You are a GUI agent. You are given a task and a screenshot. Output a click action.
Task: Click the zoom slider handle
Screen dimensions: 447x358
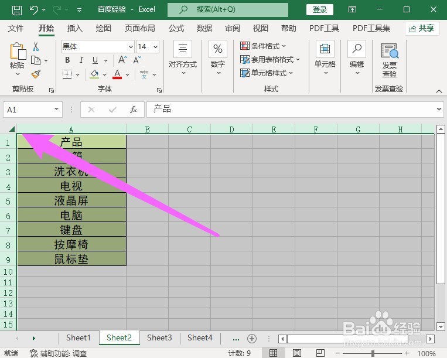click(x=373, y=353)
